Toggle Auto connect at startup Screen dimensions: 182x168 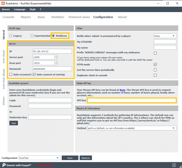34,74
